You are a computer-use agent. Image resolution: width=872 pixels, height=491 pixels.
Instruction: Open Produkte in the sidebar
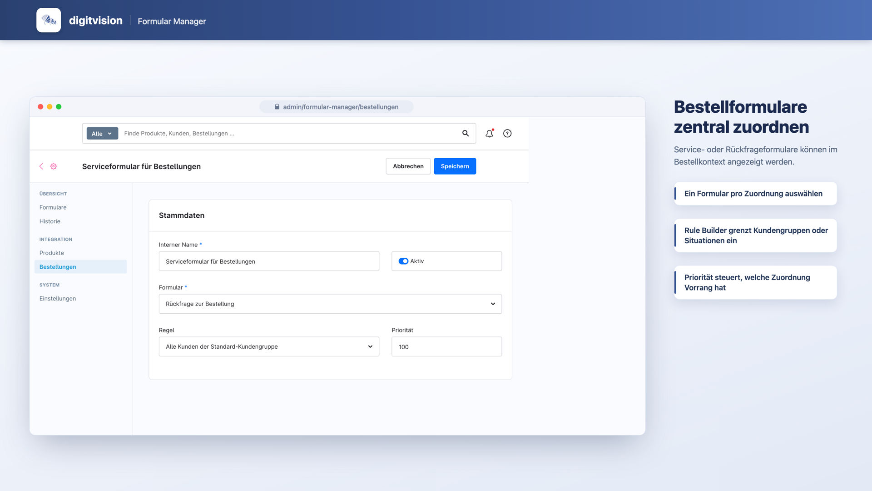52,253
